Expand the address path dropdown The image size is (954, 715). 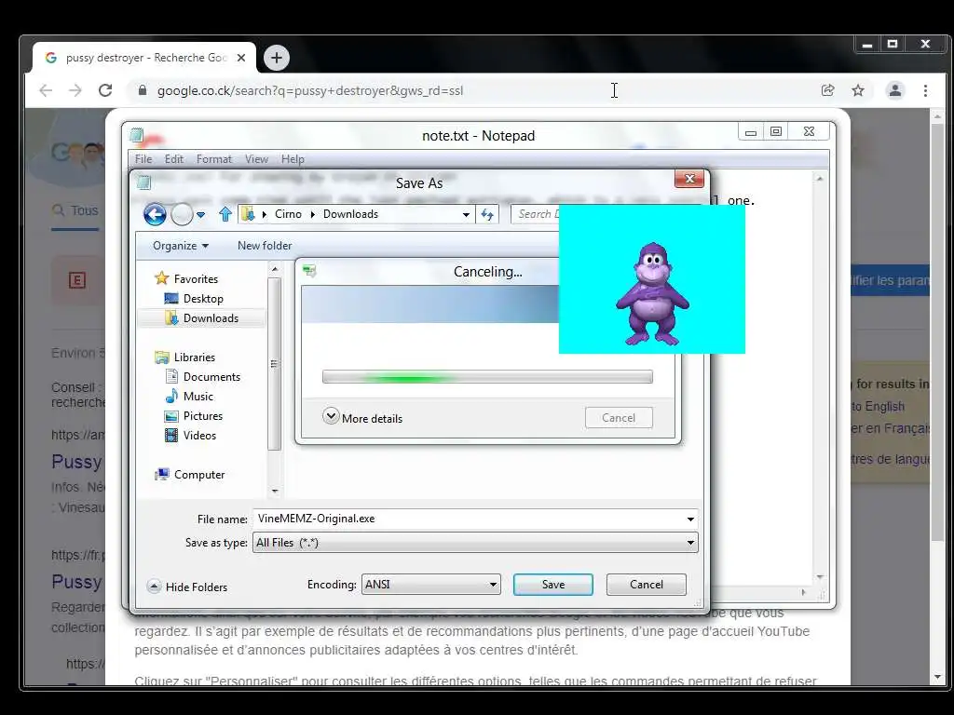point(466,215)
